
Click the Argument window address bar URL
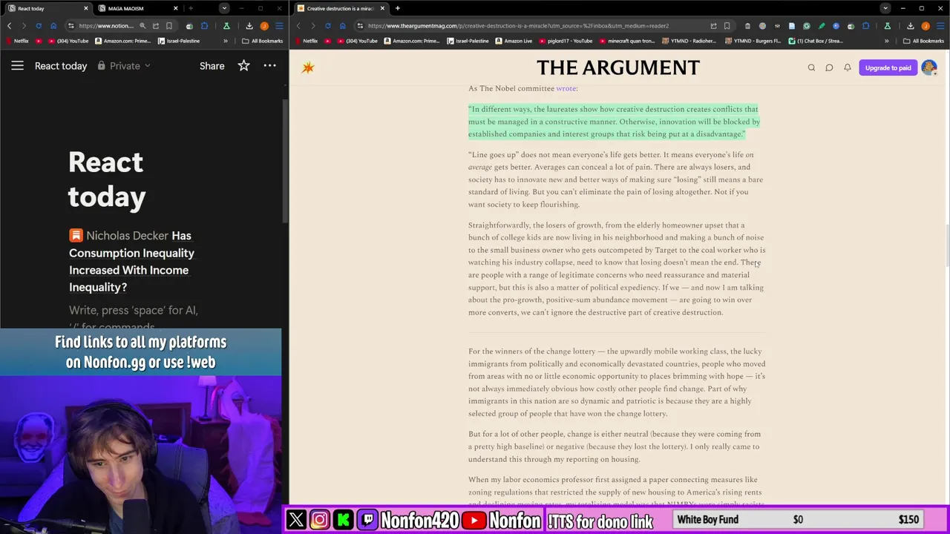[x=520, y=26]
